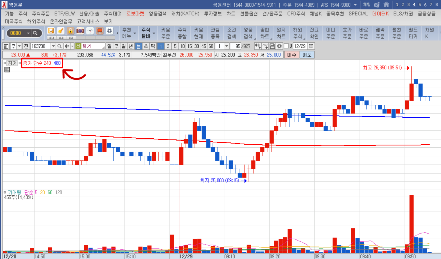Open the 주 type dropdown arrow
The width and height of the screenshot is (441, 259).
click(x=19, y=46)
